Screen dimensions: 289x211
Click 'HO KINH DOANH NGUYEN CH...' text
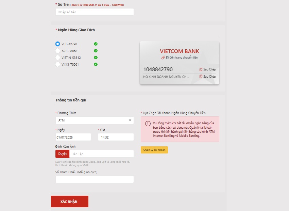click(x=166, y=77)
